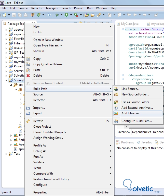Screen dimensions: 164x196
Task: Choose Add Libraries... from submenu
Action: (x=138, y=113)
